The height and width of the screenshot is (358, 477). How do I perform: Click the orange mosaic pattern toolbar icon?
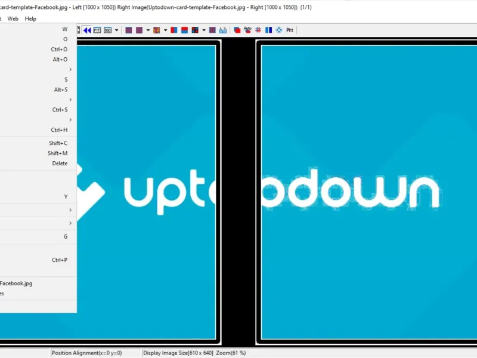pos(157,30)
